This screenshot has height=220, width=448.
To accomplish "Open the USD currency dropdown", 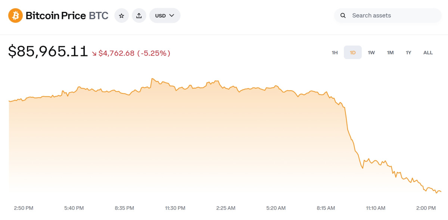I will point(165,16).
